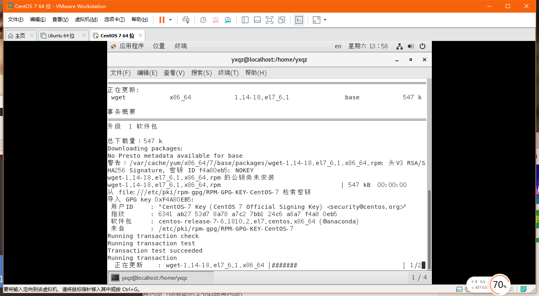Open the 虚拟机(M) menu
The image size is (539, 296).
(x=86, y=19)
